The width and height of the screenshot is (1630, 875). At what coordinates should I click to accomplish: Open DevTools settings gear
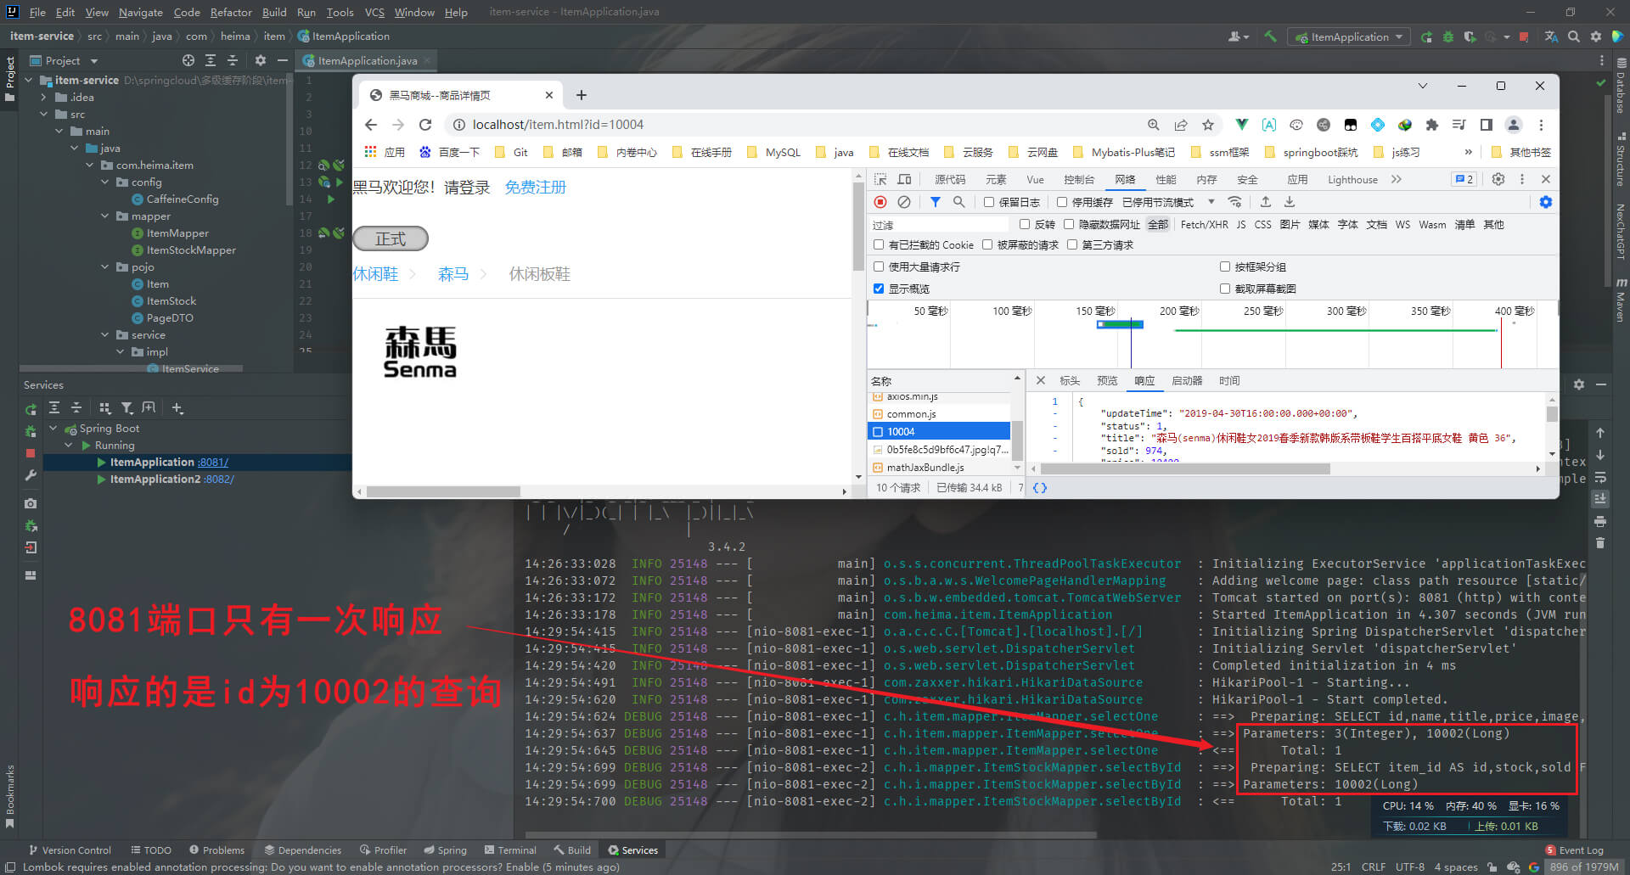(1498, 179)
